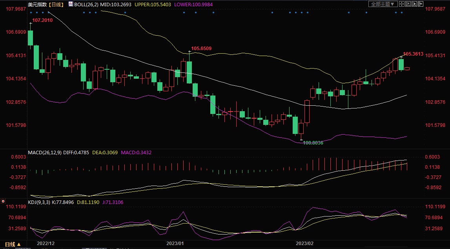Viewport: 450px width, 249px height.
Task: Click the shrink-chart icon beside the crosshair
Action: pyautogui.click(x=408, y=4)
